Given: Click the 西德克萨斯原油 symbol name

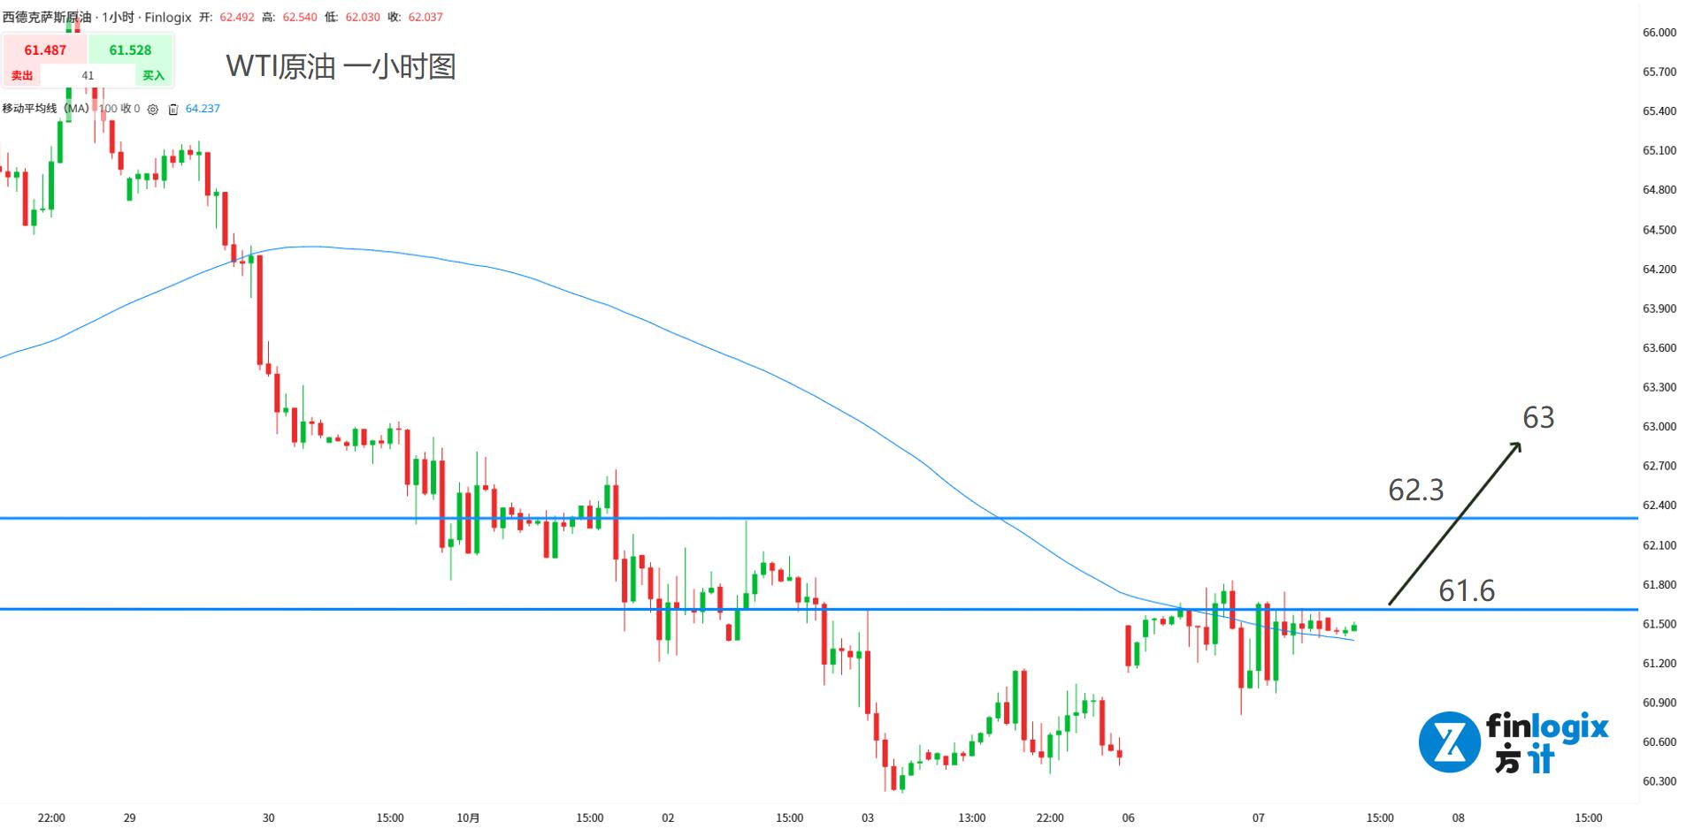Looking at the screenshot, I should [47, 18].
